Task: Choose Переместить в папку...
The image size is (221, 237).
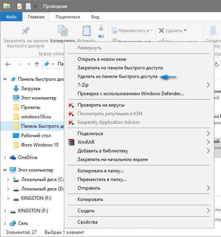Action: point(139,179)
